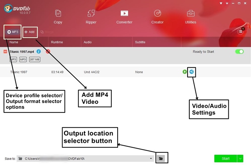The image size is (251, 165).
Task: Open the output folder browse button
Action: tap(161, 159)
